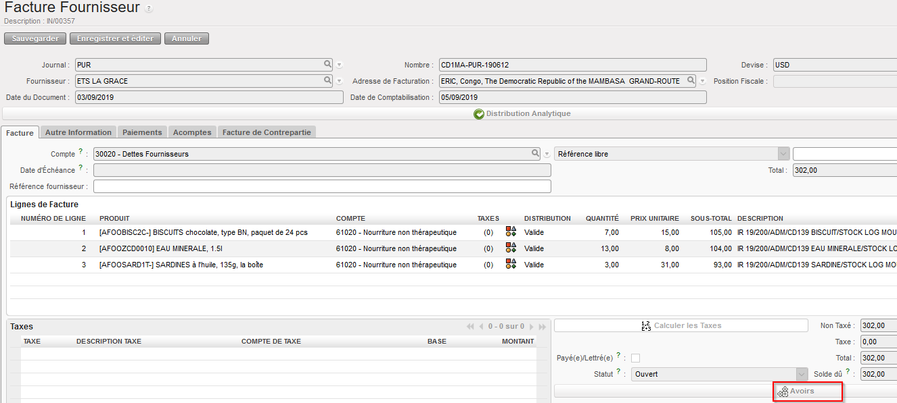The width and height of the screenshot is (897, 403).
Task: Open search in Adresse de Facturation field
Action: [691, 81]
